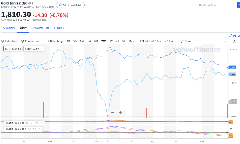This screenshot has width=240, height=144.
Task: Close the MACD (12,26,9)-2 panel
Action: [29, 129]
